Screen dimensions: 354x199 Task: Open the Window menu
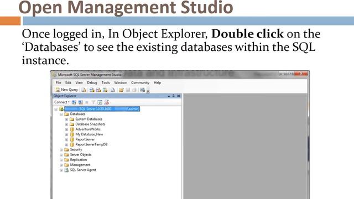click(121, 82)
